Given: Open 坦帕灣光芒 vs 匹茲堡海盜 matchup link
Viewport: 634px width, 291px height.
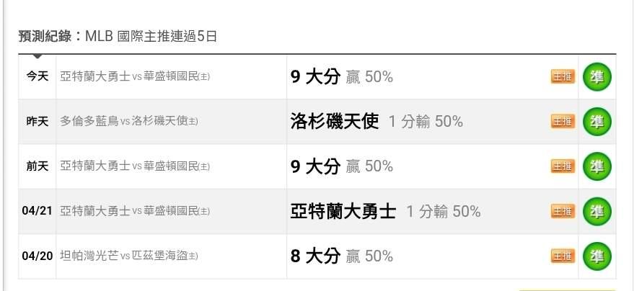Looking at the screenshot, I should pos(129,256).
